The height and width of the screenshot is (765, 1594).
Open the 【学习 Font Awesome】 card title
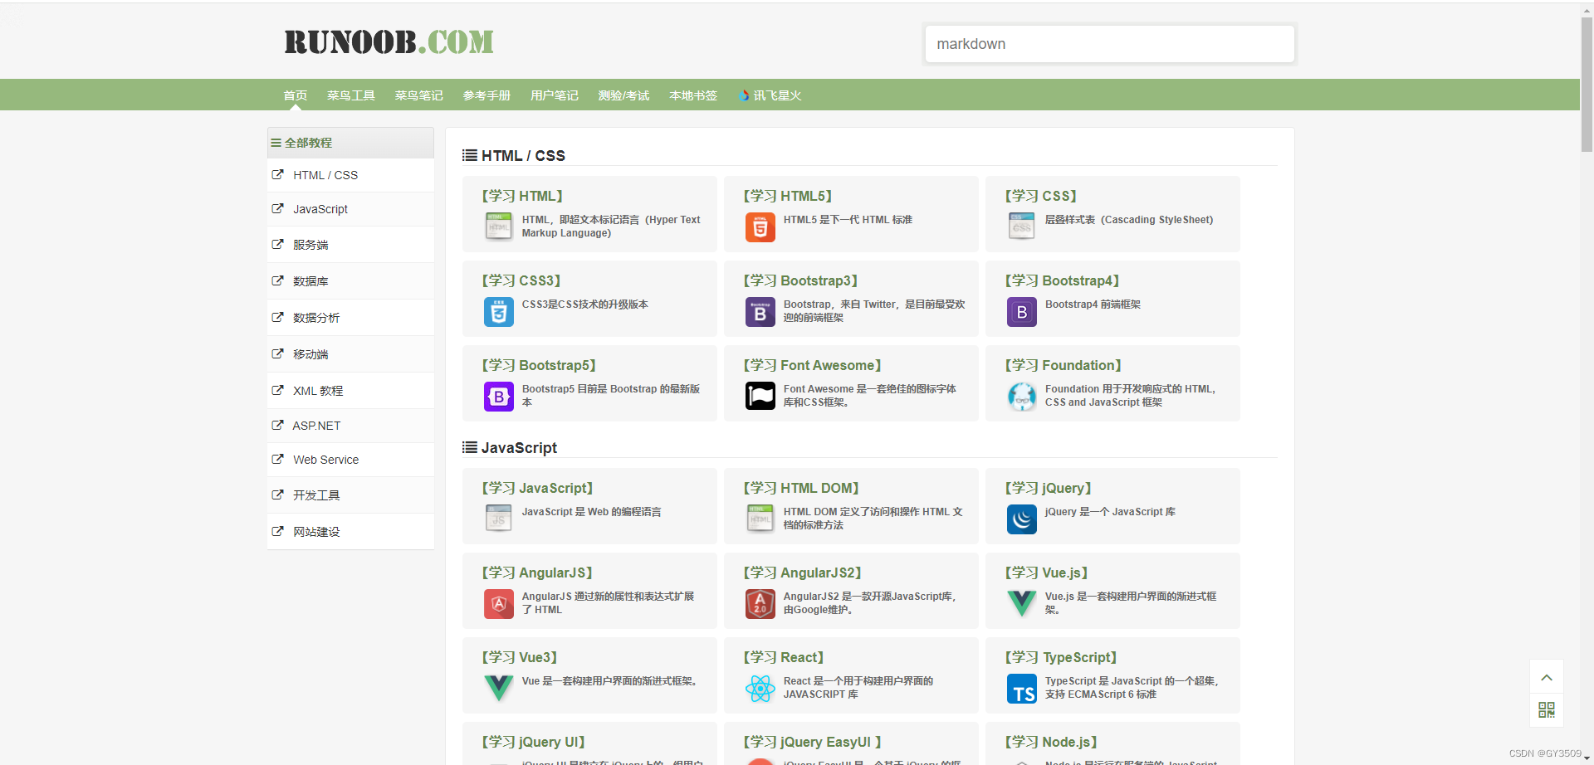click(x=812, y=365)
